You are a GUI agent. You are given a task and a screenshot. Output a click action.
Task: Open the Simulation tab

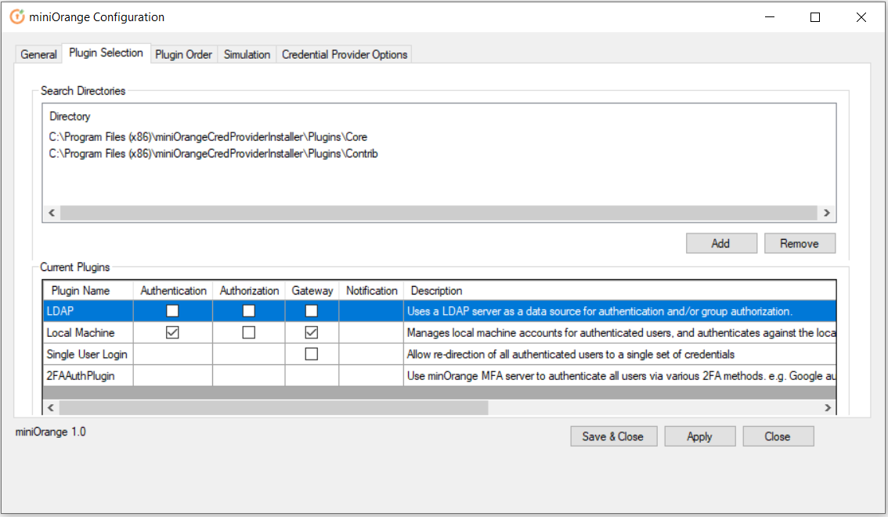(x=247, y=54)
